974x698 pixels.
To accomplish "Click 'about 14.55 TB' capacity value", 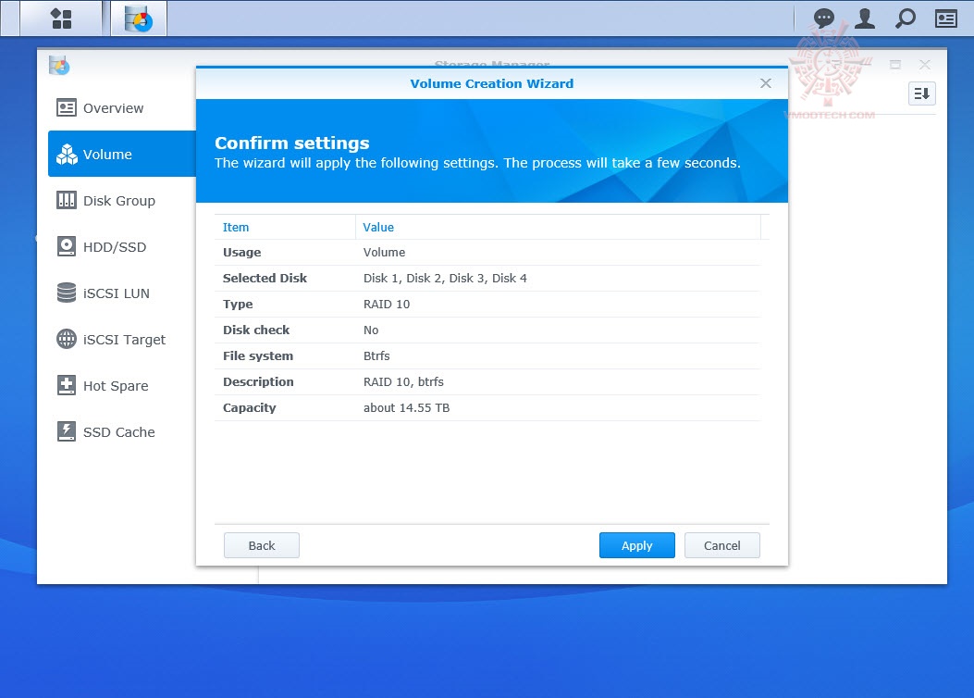I will tap(406, 407).
